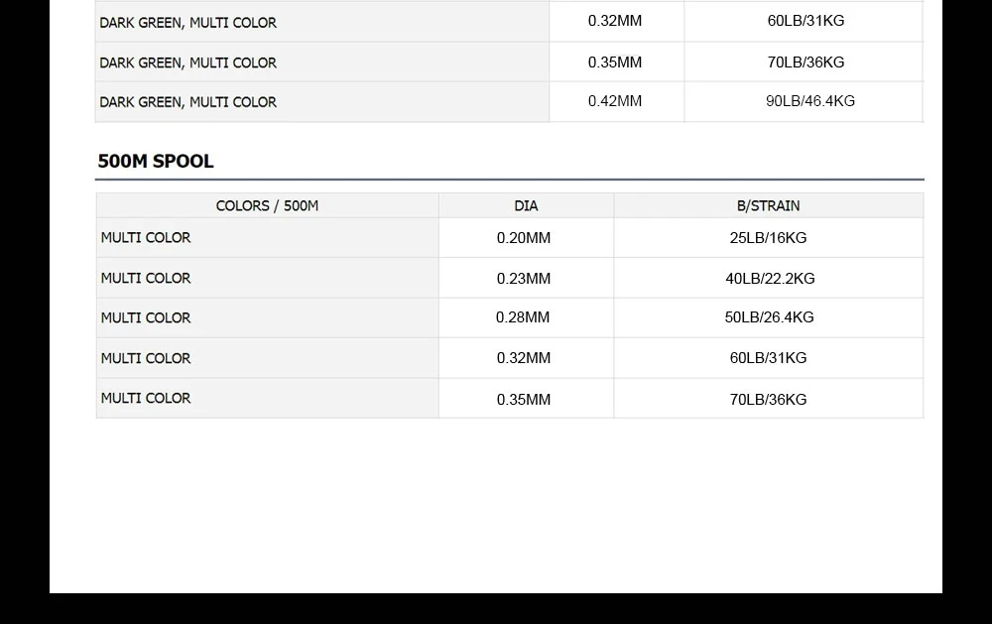This screenshot has width=992, height=624.
Task: Select the 0.20MM diameter cell
Action: coord(524,238)
